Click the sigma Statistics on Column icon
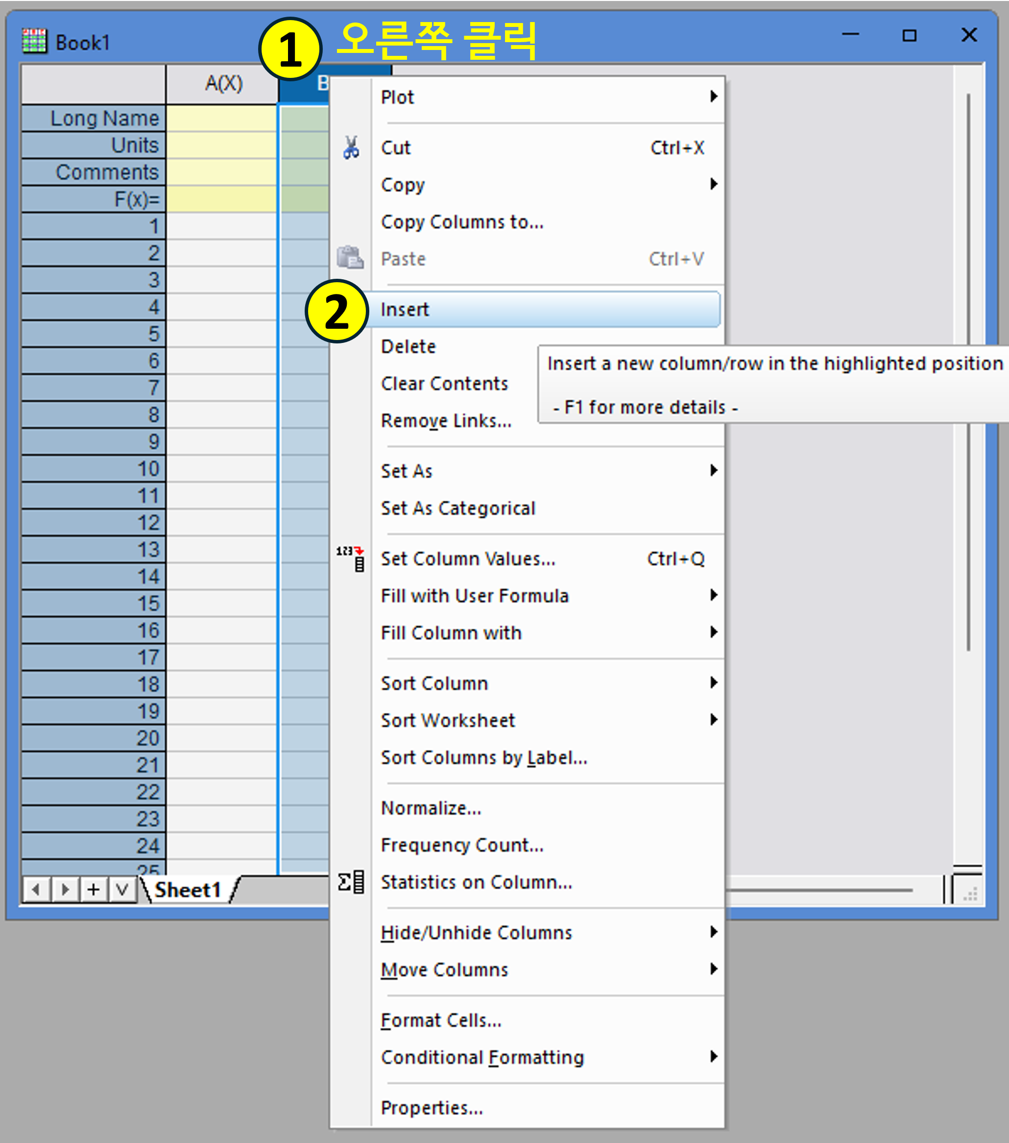This screenshot has height=1143, width=1009. [351, 882]
